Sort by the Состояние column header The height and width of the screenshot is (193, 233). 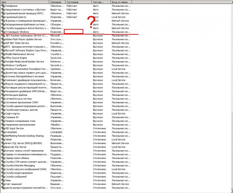point(78,2)
